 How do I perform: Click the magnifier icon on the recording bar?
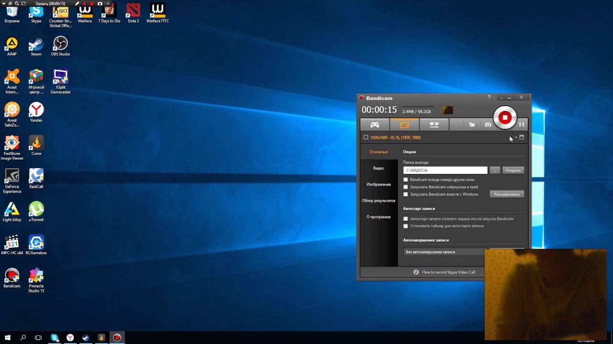click(16, 3)
